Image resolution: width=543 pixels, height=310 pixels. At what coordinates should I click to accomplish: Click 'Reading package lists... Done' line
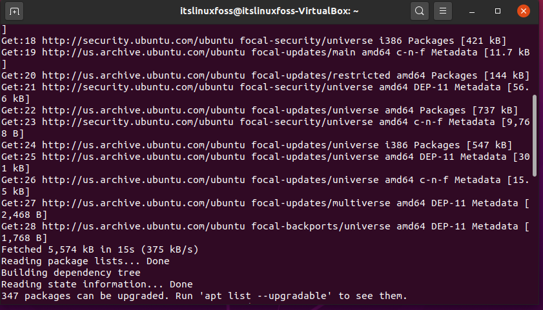[x=85, y=261]
